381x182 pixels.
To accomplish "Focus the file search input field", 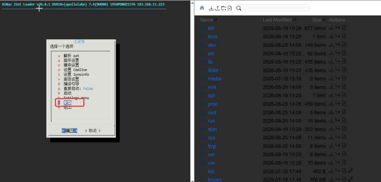I will [273, 8].
